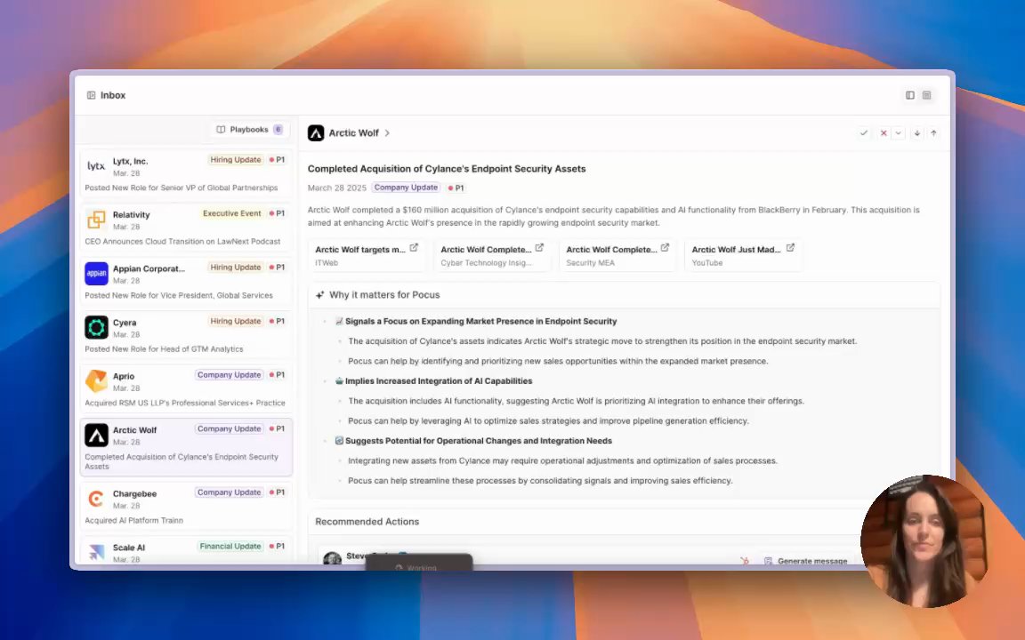Viewport: 1025px width, 640px height.
Task: Toggle the sidebar layout icon at top right
Action: click(x=910, y=95)
